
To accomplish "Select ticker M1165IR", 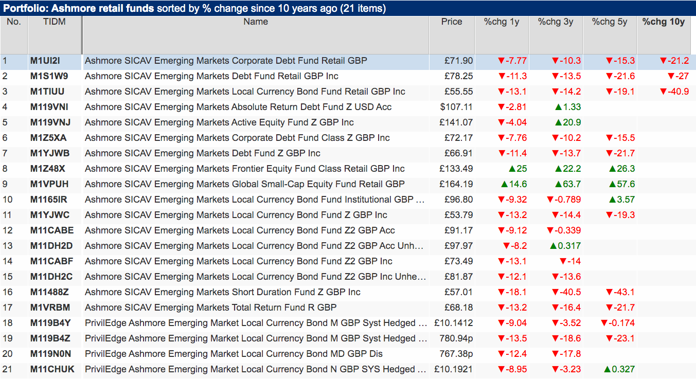I will coord(48,200).
